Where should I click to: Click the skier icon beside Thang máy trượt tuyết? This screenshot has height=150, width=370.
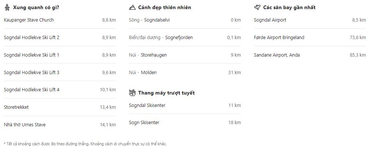[132, 93]
